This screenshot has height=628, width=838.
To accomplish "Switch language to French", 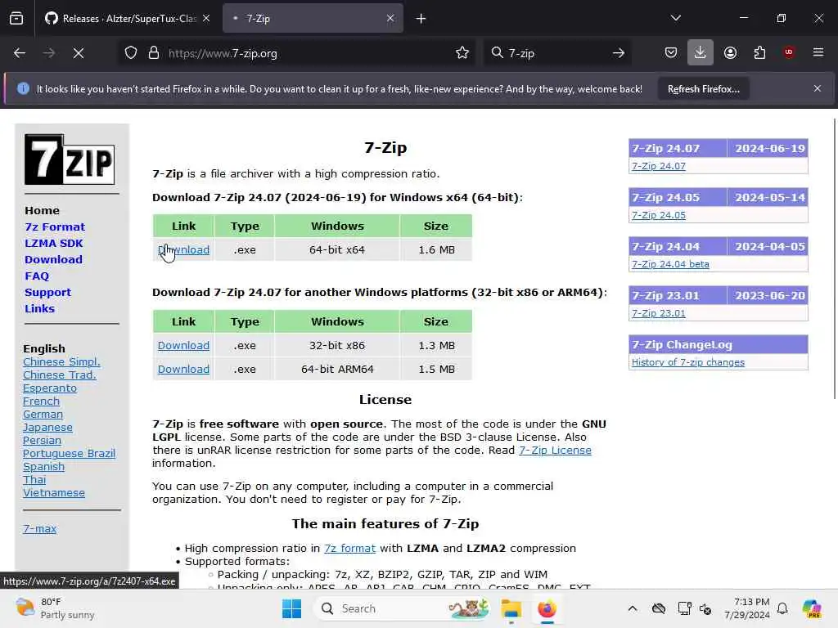I will 41,401.
